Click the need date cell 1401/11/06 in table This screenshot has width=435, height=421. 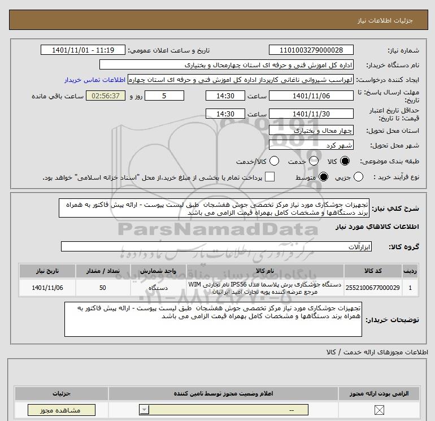[47, 288]
